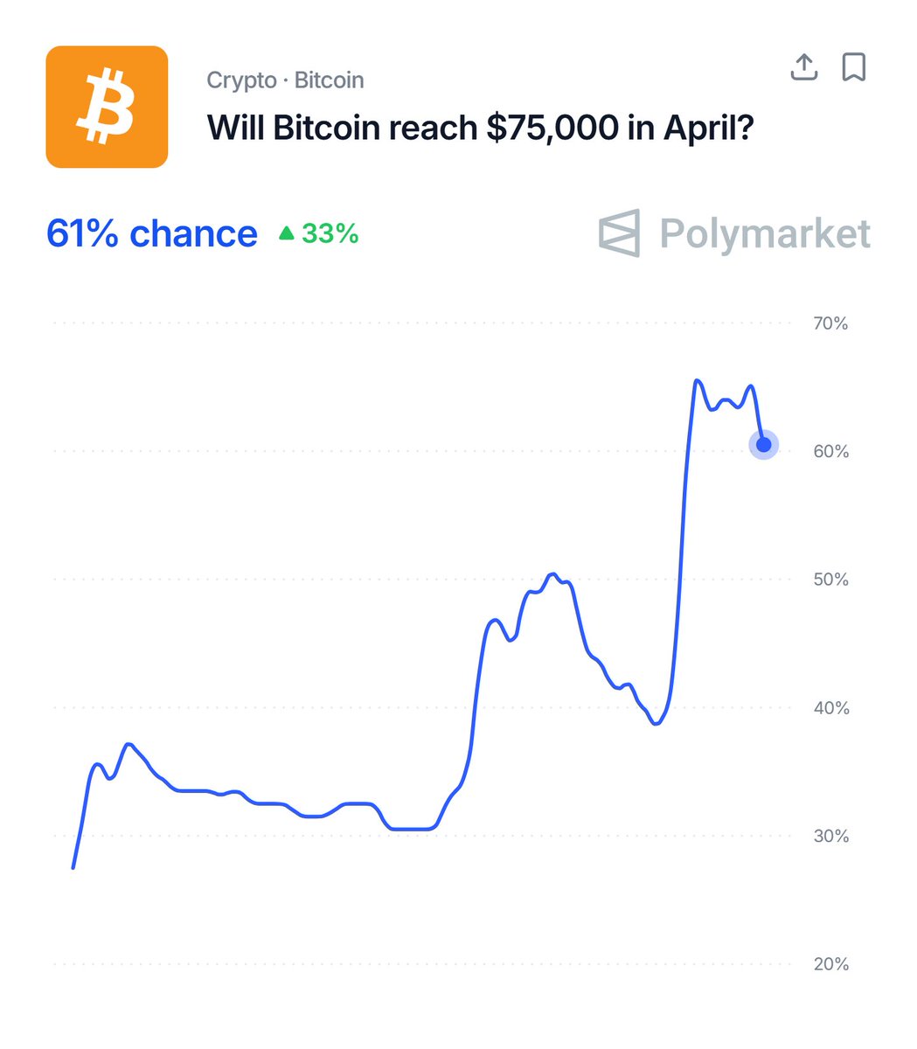The image size is (917, 1049).
Task: Click the 50% axis label
Action: point(830,580)
